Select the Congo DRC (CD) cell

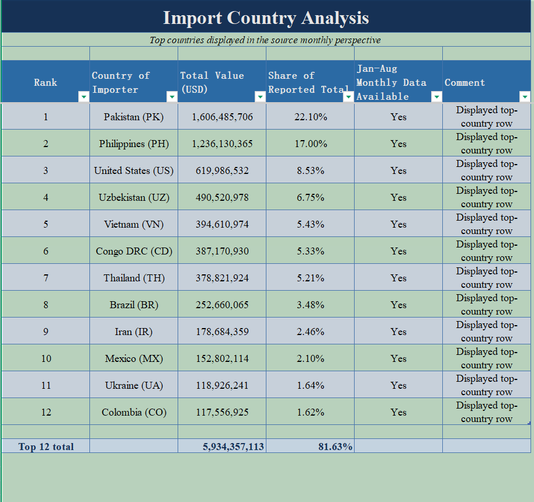[134, 251]
